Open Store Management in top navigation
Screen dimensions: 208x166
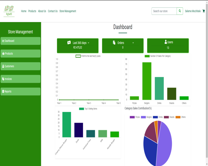tap(68, 11)
